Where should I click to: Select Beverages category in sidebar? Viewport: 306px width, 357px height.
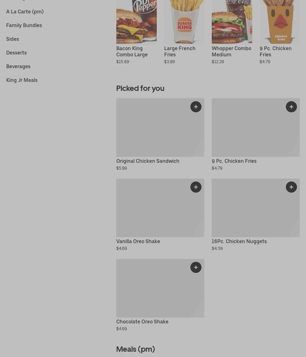click(18, 67)
